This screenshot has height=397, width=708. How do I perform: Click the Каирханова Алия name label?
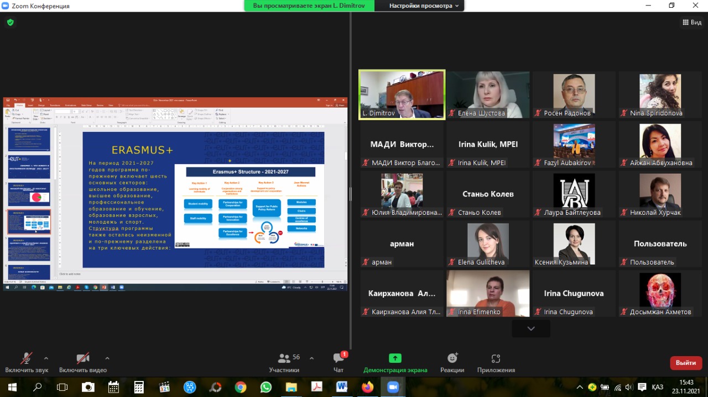click(x=407, y=312)
